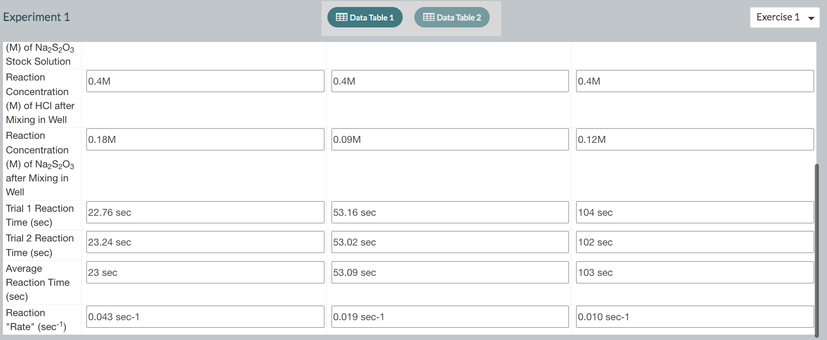Screen dimensions: 827x340
Task: Select the 104 sec Trial 1 field
Action: [x=694, y=212]
